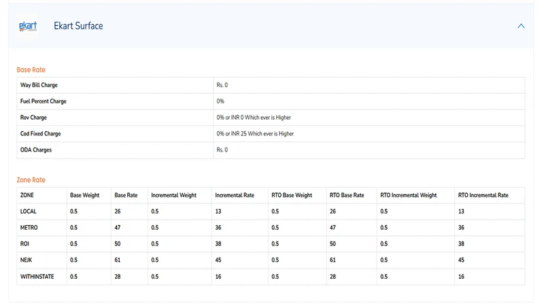Click the Rov Charge value text
Viewport: 544px width, 306px height.
pos(254,118)
